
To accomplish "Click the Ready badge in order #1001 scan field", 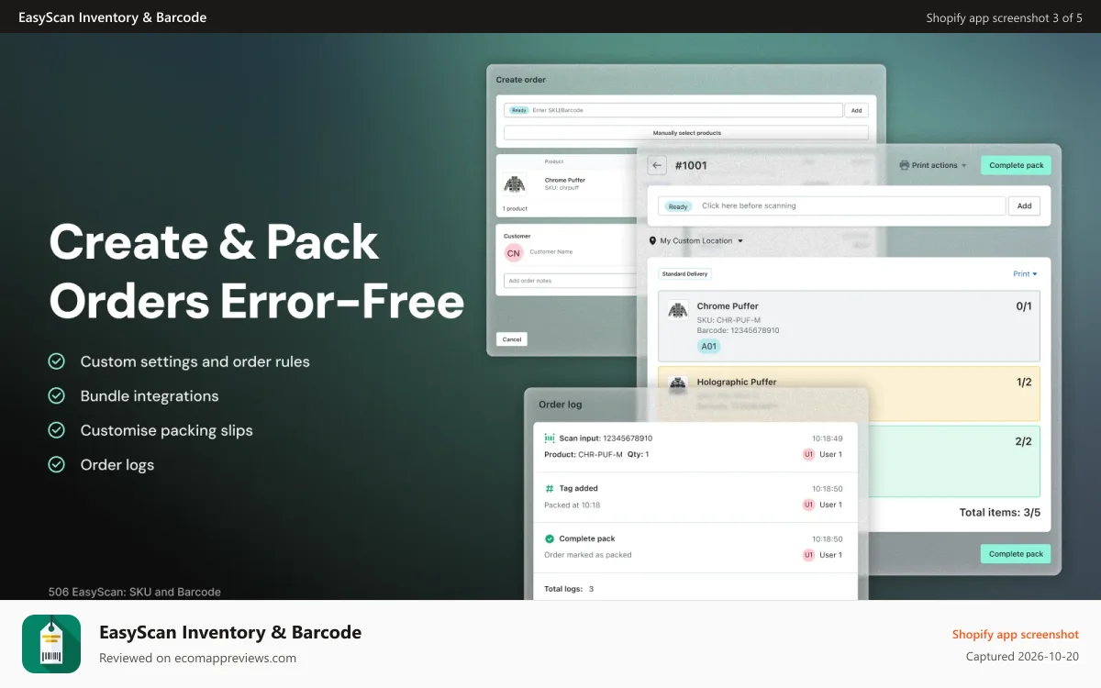I will click(x=678, y=206).
